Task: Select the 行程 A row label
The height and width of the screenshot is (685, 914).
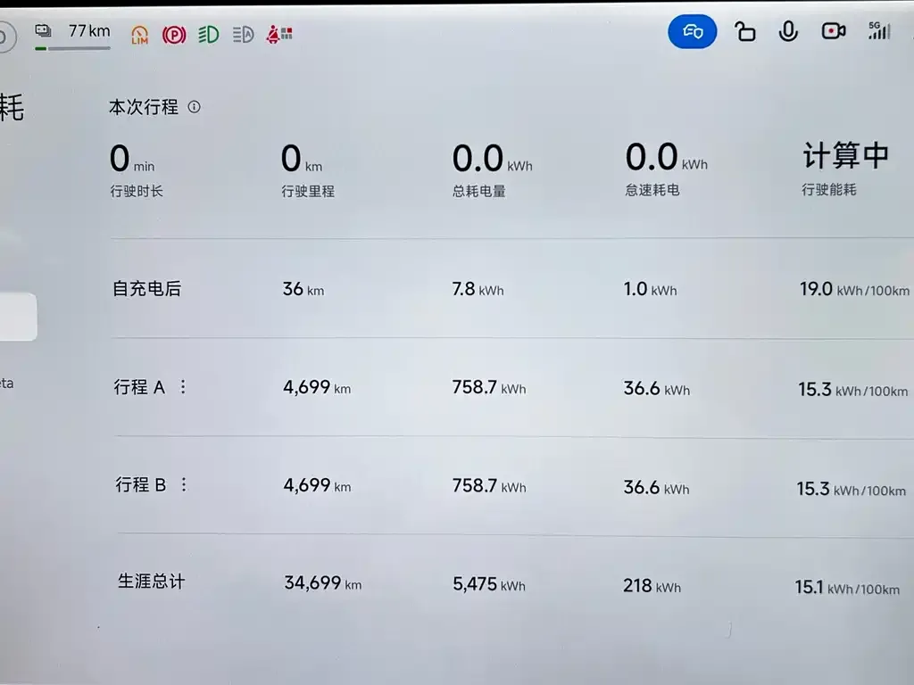Action: click(x=139, y=387)
